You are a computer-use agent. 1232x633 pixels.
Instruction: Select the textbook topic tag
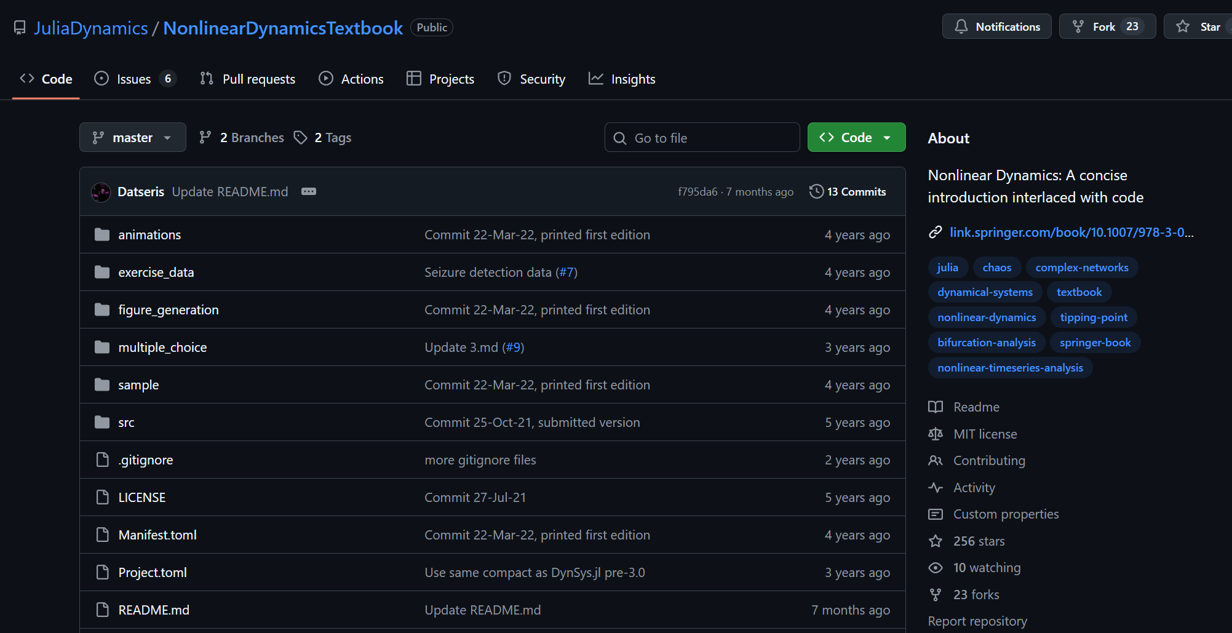[1079, 292]
